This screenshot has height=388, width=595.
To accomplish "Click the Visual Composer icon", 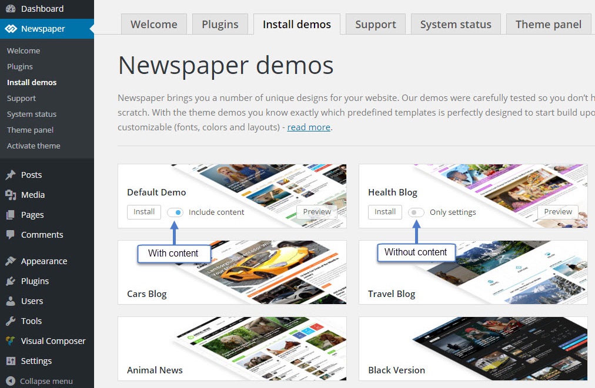I will [11, 340].
